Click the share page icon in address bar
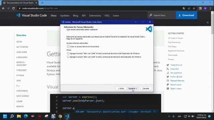The image size is (214, 120). tap(189, 8)
